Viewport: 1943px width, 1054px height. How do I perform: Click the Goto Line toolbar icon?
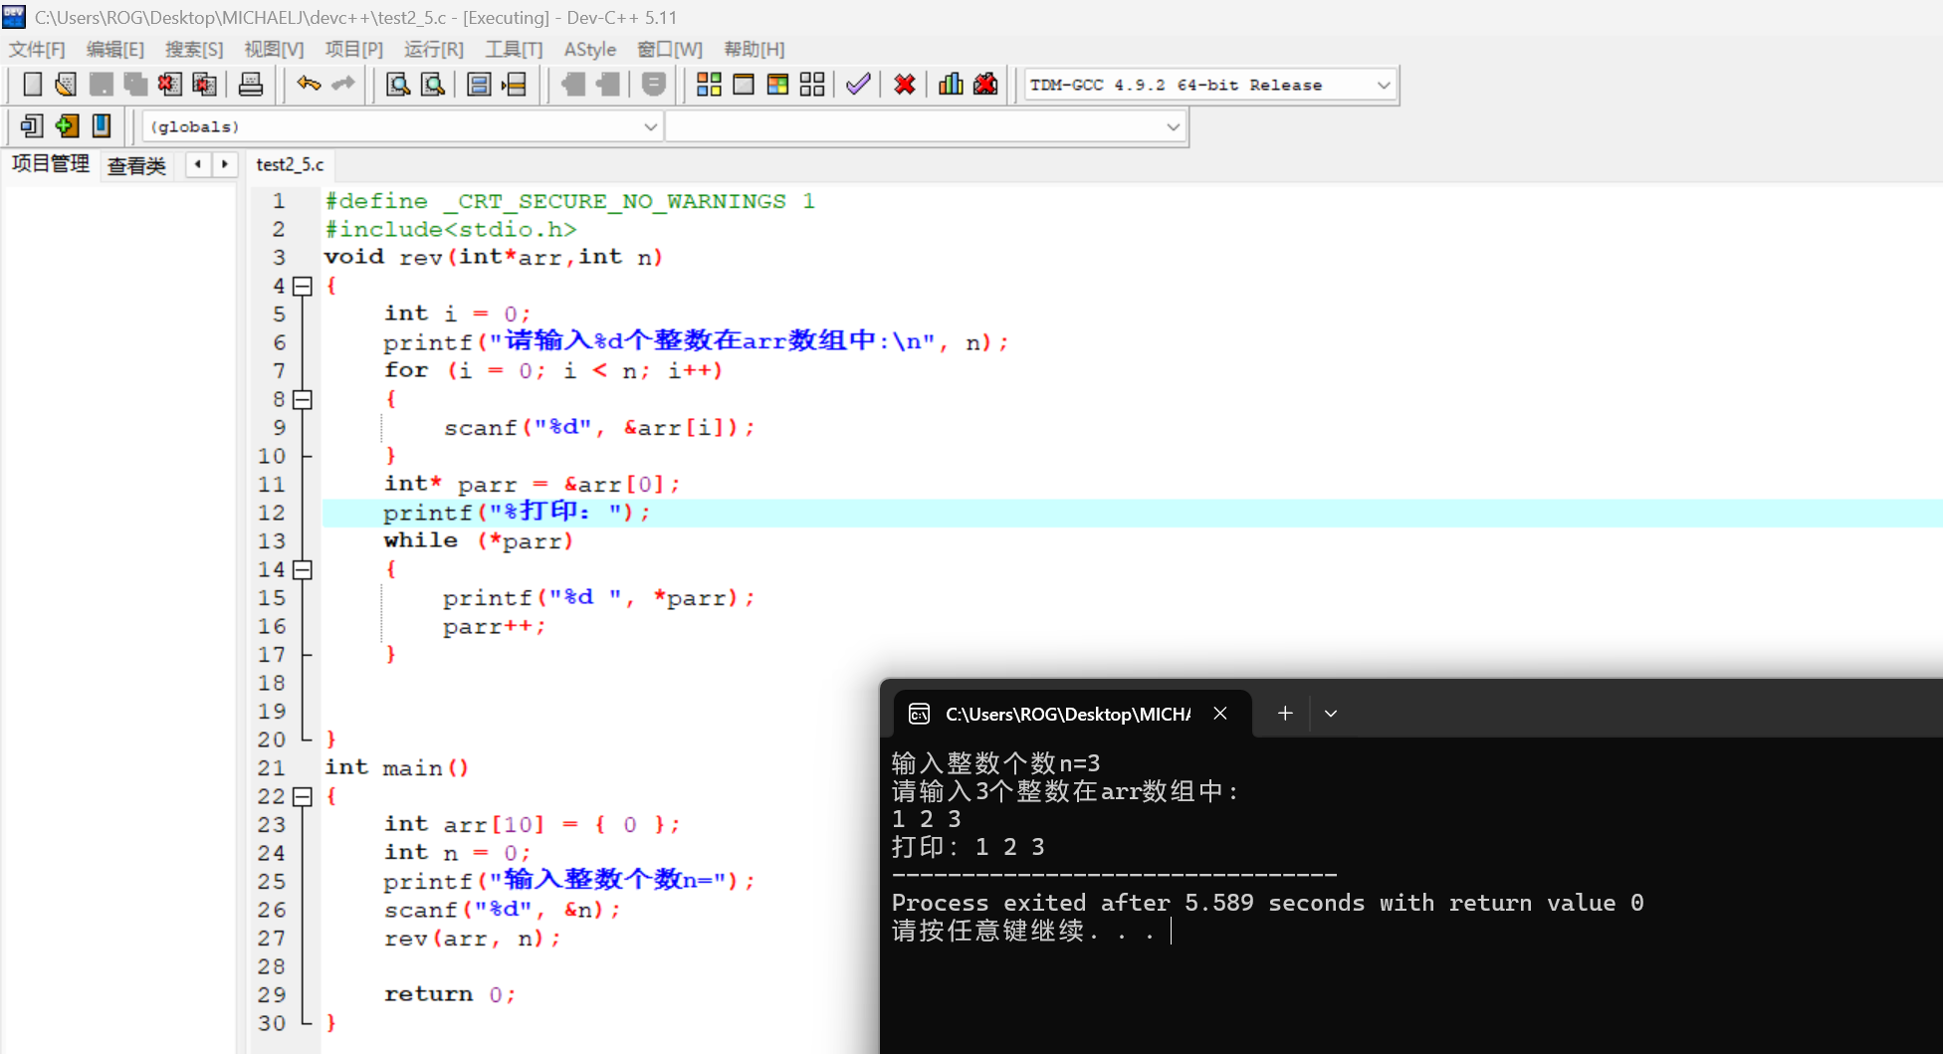[514, 85]
